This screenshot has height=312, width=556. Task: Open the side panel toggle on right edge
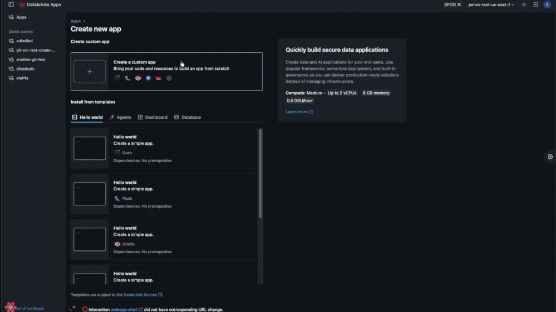(550, 157)
